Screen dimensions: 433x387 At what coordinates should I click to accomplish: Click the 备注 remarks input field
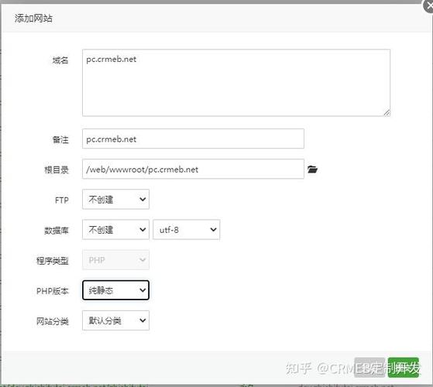[193, 139]
